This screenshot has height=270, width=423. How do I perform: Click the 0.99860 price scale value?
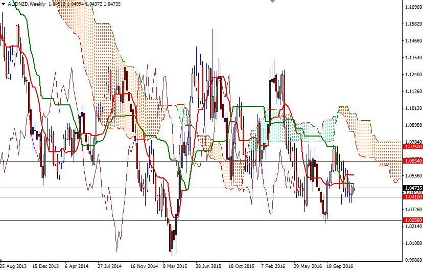pos(413,260)
